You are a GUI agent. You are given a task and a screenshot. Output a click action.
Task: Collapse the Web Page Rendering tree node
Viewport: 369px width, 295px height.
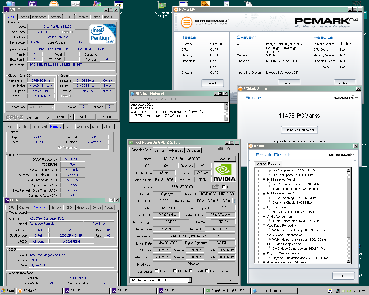coord(264,226)
